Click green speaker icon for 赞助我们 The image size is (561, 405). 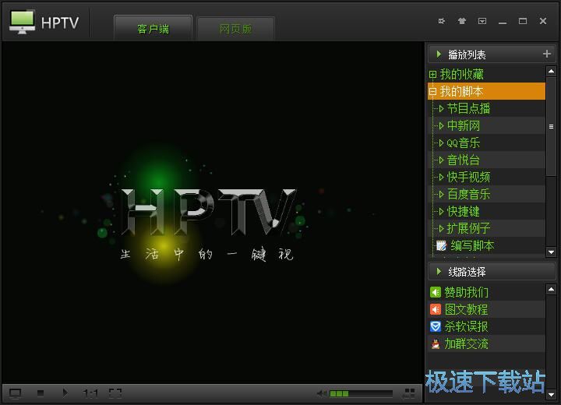tap(436, 292)
